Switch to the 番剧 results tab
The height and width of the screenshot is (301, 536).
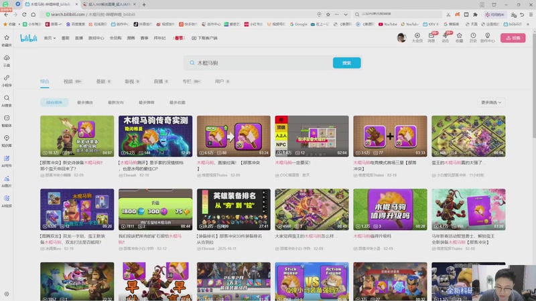click(x=104, y=82)
